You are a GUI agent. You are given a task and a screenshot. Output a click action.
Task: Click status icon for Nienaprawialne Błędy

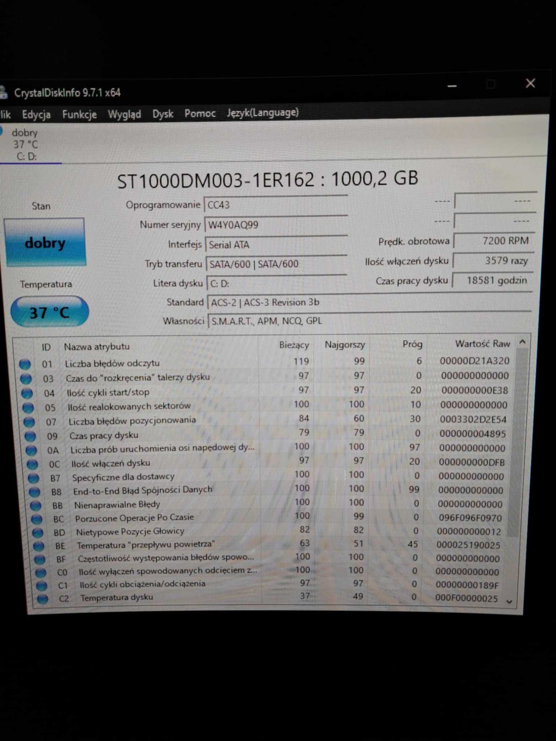click(x=36, y=506)
